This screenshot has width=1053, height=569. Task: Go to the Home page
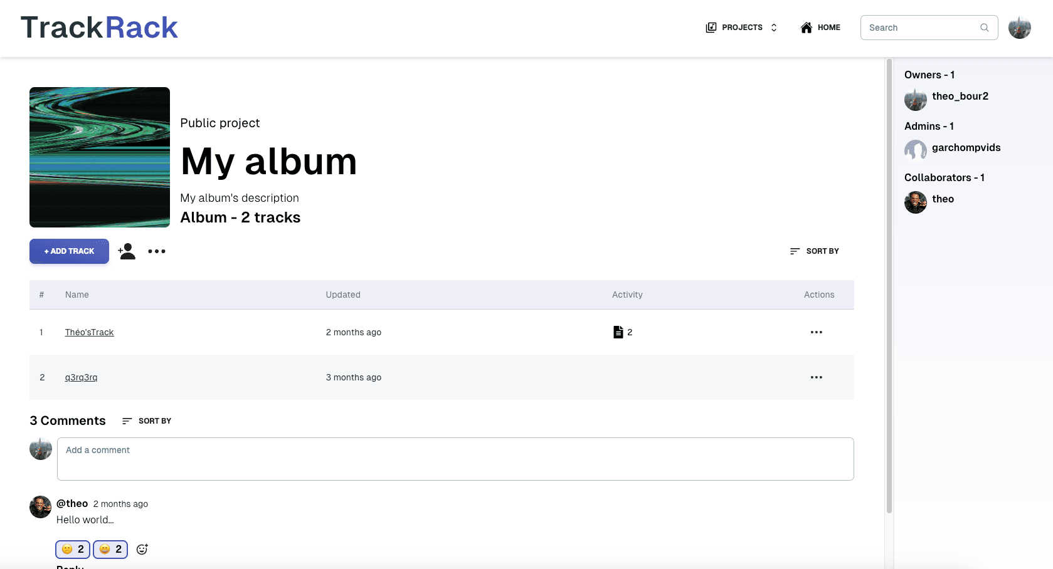click(820, 28)
